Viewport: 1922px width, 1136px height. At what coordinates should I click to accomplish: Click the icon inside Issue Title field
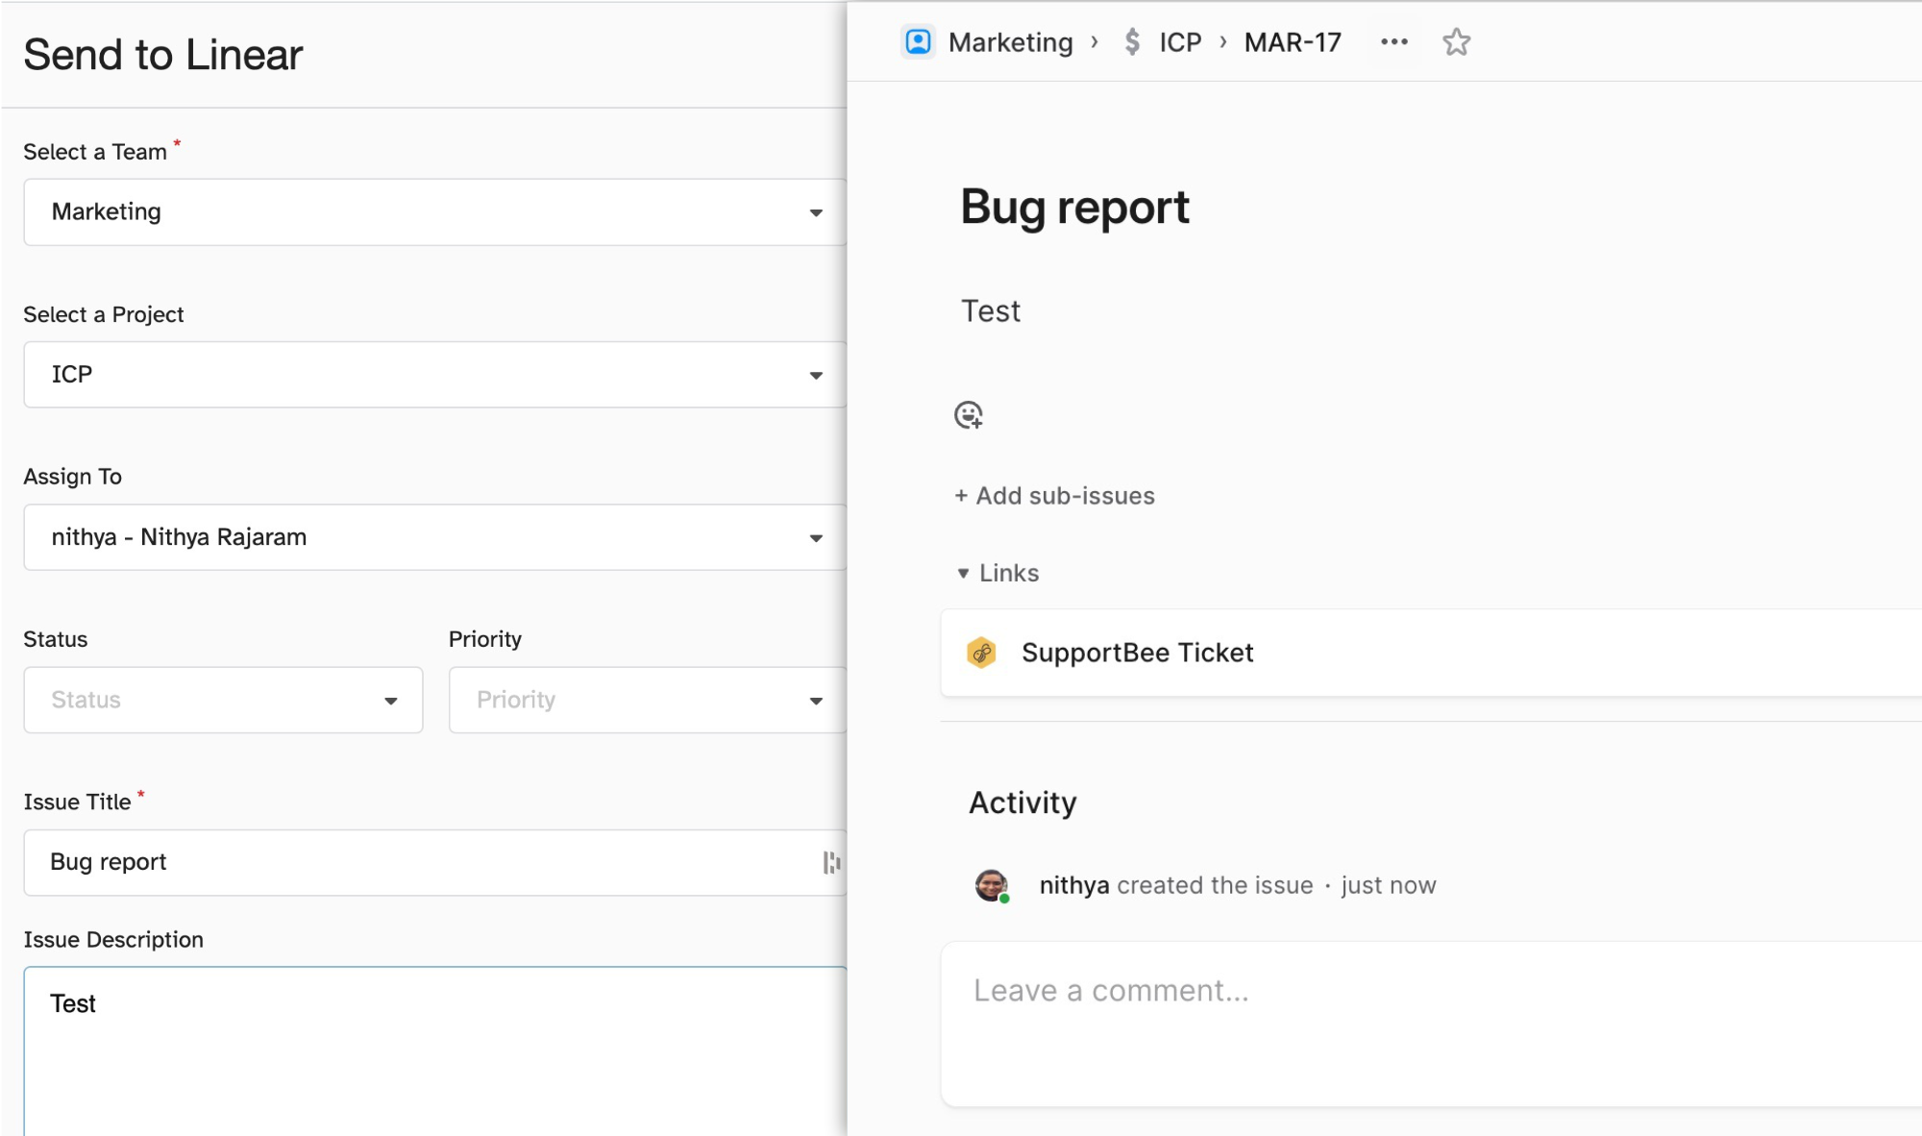click(x=831, y=863)
